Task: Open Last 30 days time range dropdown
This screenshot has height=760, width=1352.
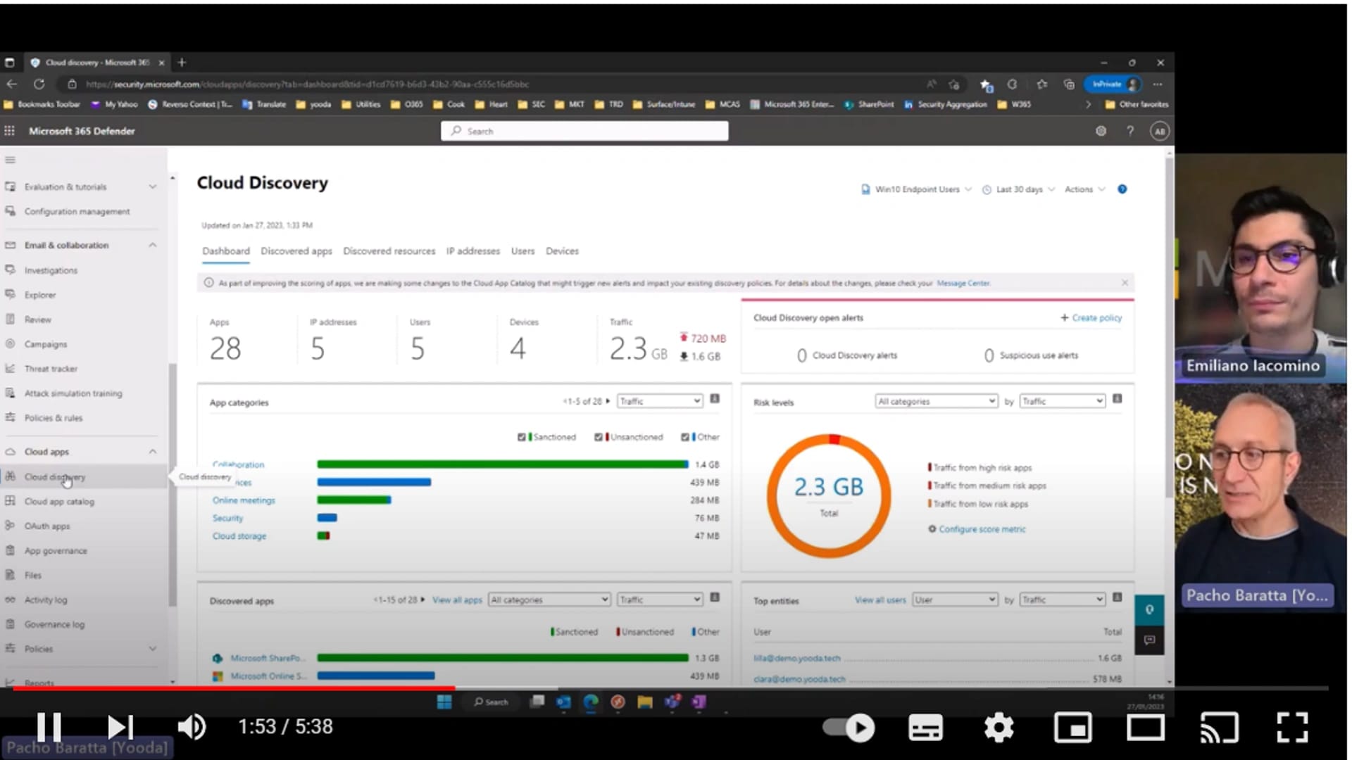Action: pos(1019,189)
